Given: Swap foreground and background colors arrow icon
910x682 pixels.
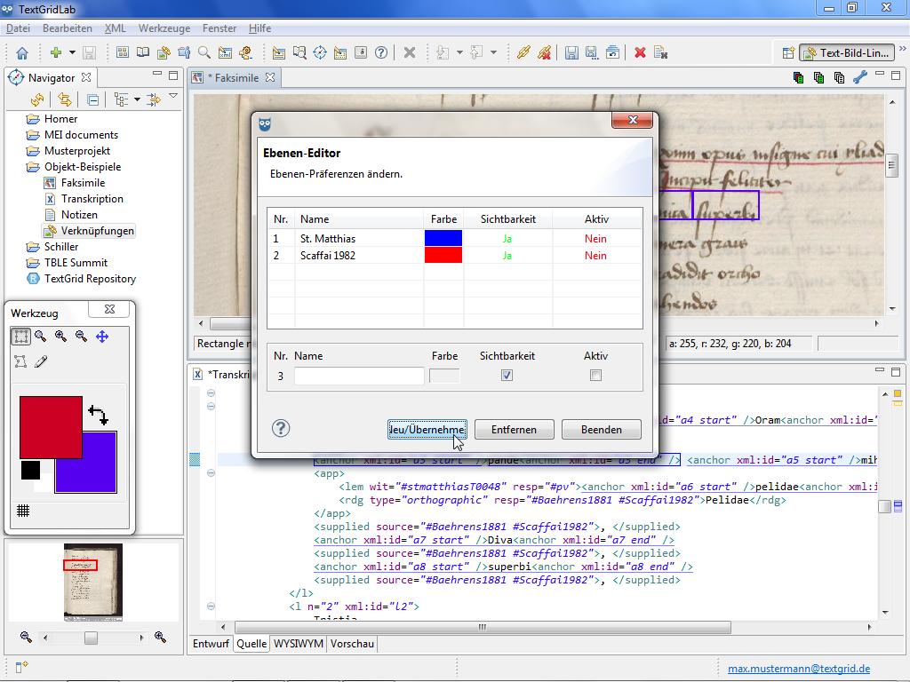Looking at the screenshot, I should 97,414.
